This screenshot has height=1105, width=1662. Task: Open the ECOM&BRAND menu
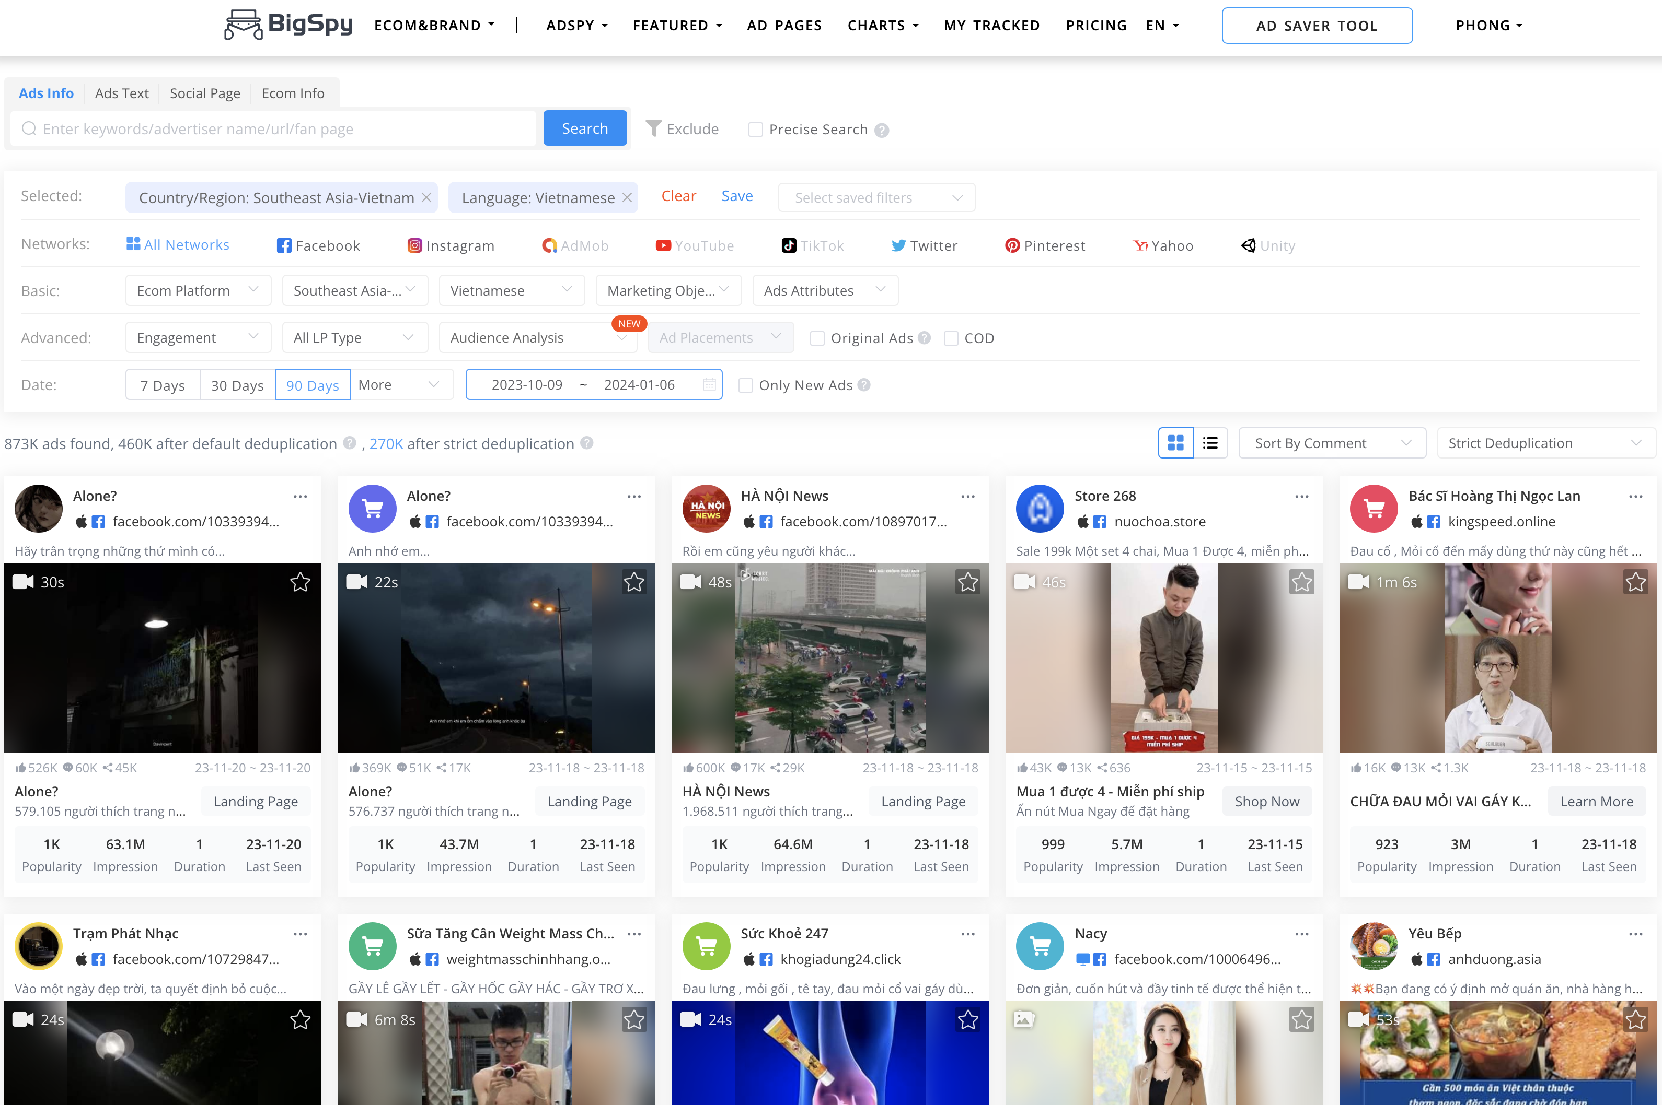434,26
